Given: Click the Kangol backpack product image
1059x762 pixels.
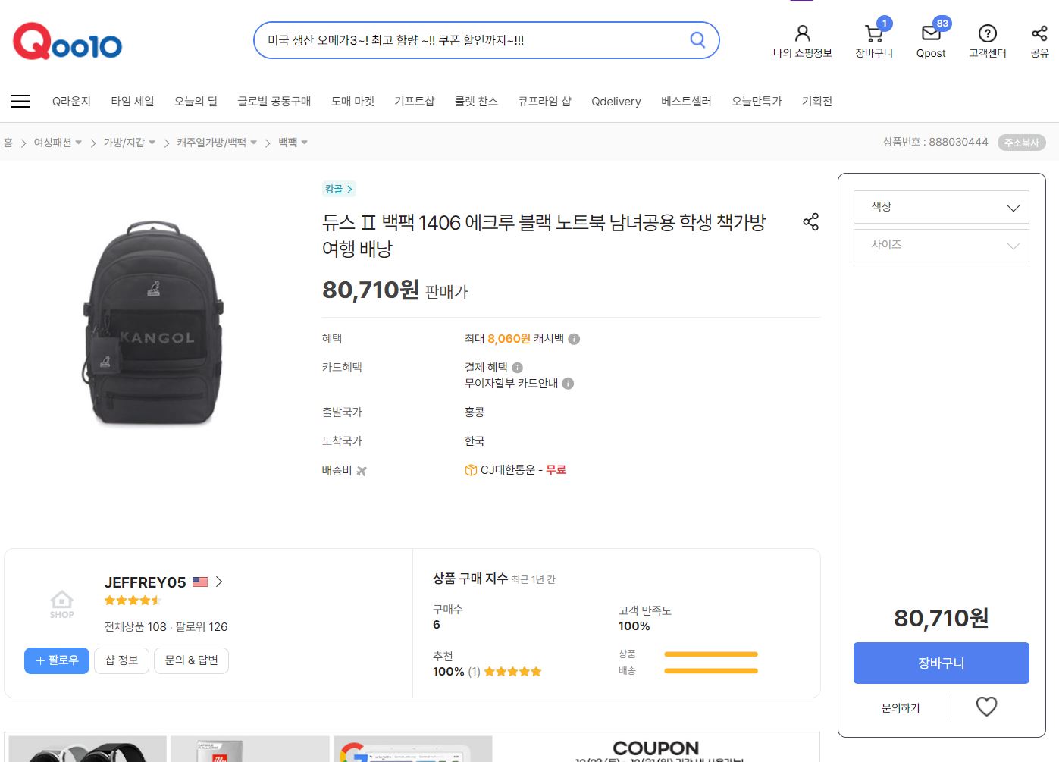Looking at the screenshot, I should pos(154,324).
